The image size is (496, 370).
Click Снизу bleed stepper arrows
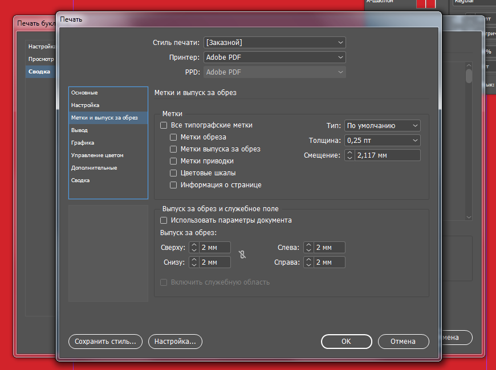pyautogui.click(x=194, y=262)
